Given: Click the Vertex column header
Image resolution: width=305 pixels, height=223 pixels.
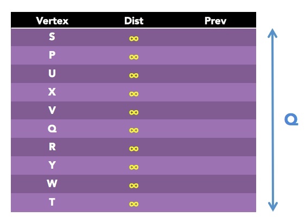Looking at the screenshot, I should tap(52, 21).
